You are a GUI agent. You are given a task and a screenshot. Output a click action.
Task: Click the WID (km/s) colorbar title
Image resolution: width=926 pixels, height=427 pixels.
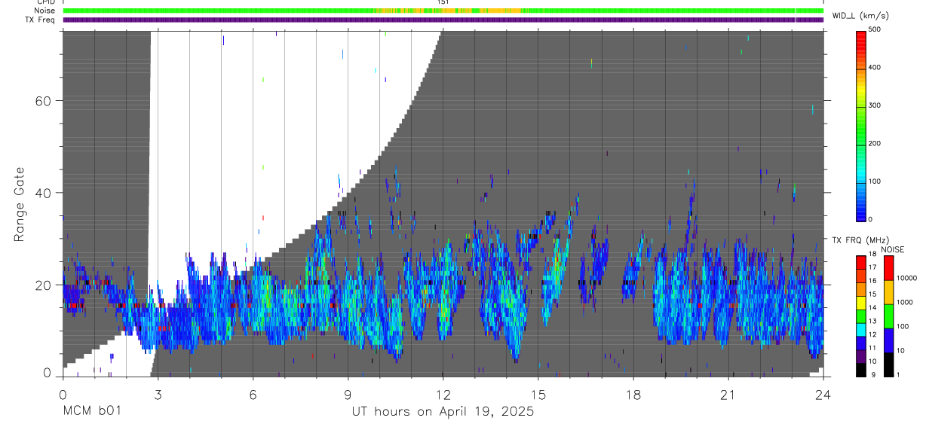[x=861, y=14]
